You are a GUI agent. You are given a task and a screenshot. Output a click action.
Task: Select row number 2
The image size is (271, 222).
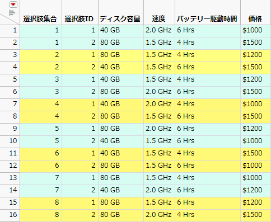[x=10, y=42]
